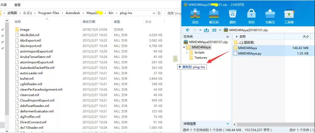Open the view mode dropdown arrow
Image resolution: width=315 pixels, height=133 pixels.
(x=220, y=30)
